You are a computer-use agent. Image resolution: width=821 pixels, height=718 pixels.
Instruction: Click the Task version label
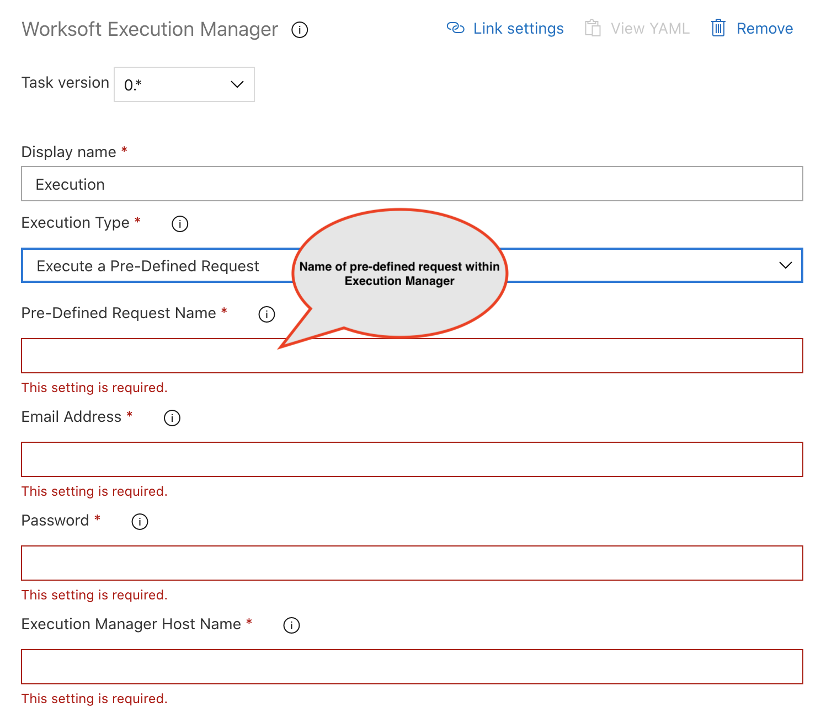65,83
